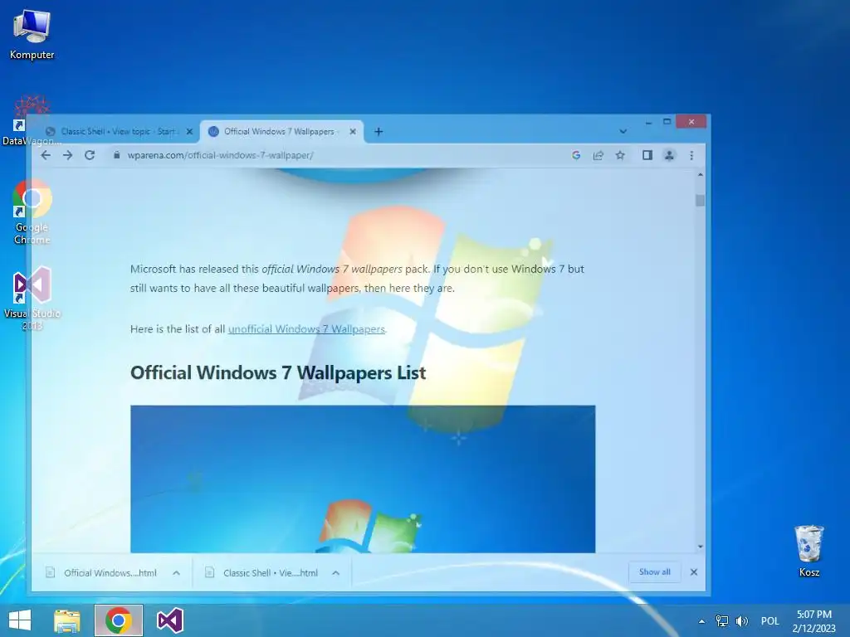Click Official Windows 7 Wallpapers List heading

point(278,372)
